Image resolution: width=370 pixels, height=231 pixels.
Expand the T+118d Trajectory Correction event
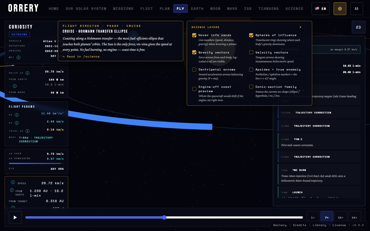tap(319, 113)
